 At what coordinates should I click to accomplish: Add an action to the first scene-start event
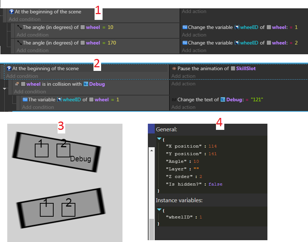194,11
